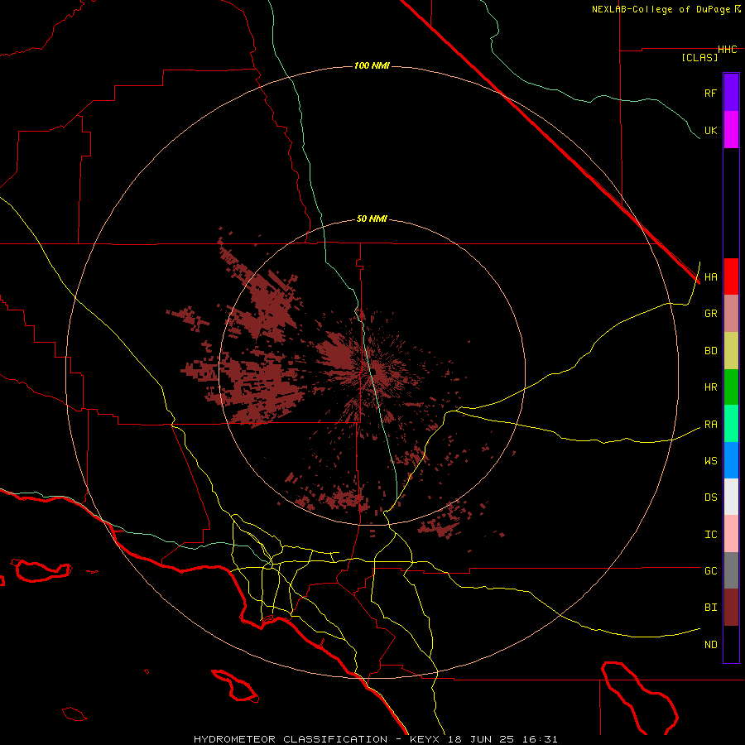
Task: Click the brown BI legend swatch
Action: tap(731, 608)
